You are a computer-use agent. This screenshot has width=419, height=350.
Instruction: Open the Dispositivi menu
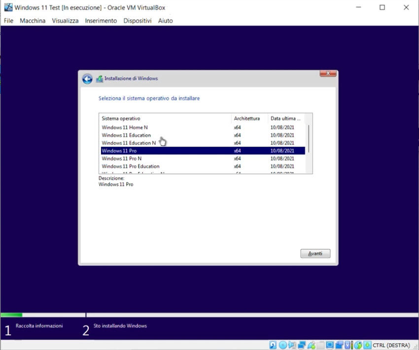tap(138, 21)
